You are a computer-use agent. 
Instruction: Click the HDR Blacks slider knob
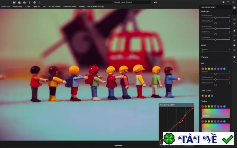[x=216, y=40]
